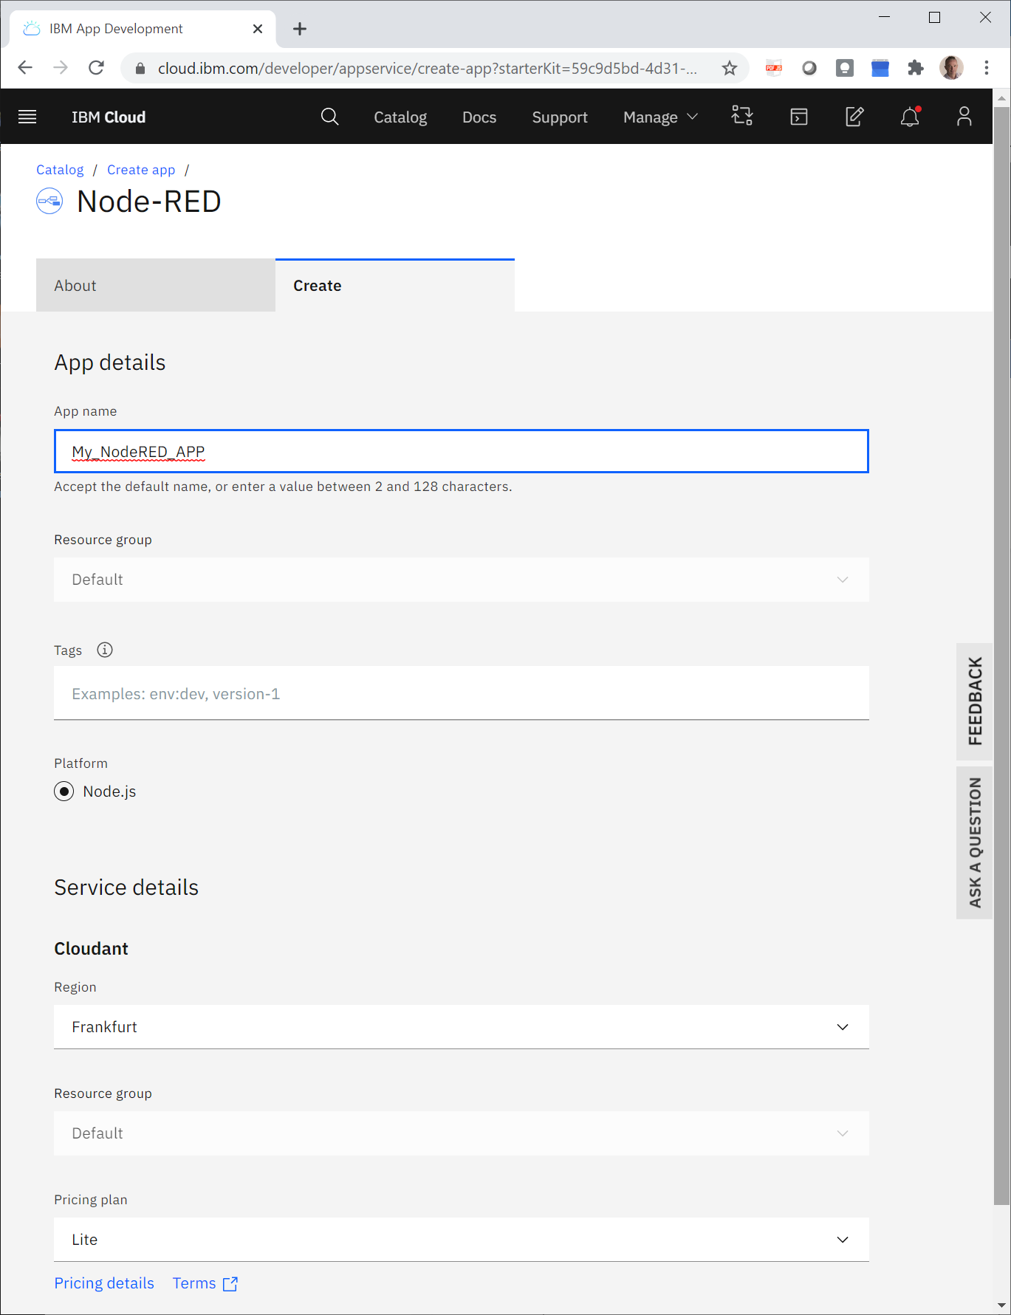
Task: Reload the page with the refresh icon
Action: pos(97,68)
